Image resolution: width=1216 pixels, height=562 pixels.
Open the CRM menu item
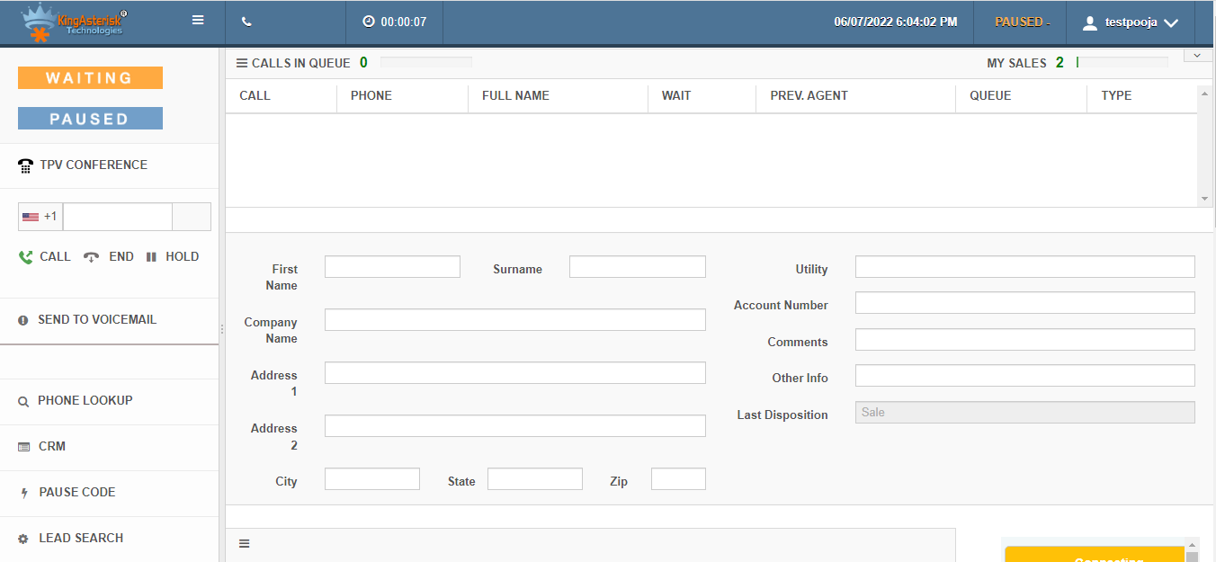pos(51,447)
